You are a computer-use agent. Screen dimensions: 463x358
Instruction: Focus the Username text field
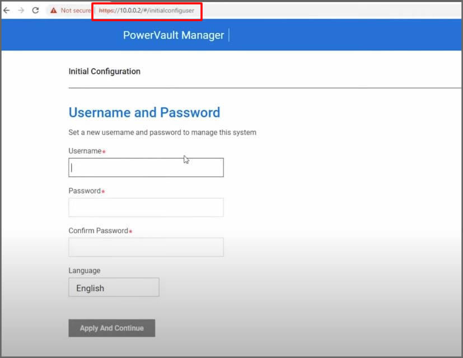click(146, 167)
